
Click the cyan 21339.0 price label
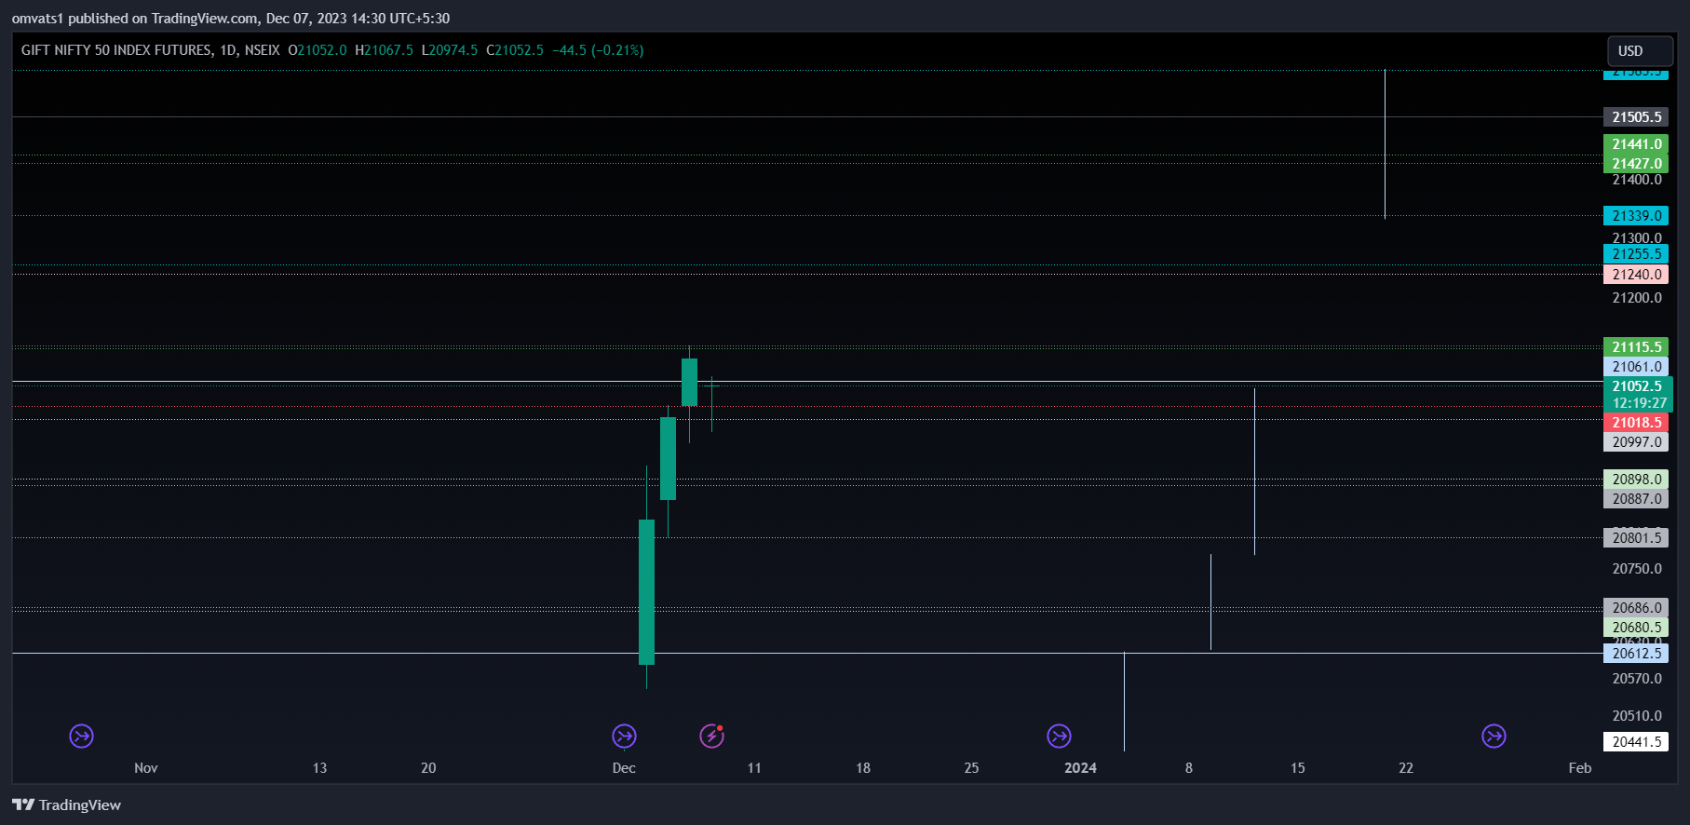(1636, 216)
